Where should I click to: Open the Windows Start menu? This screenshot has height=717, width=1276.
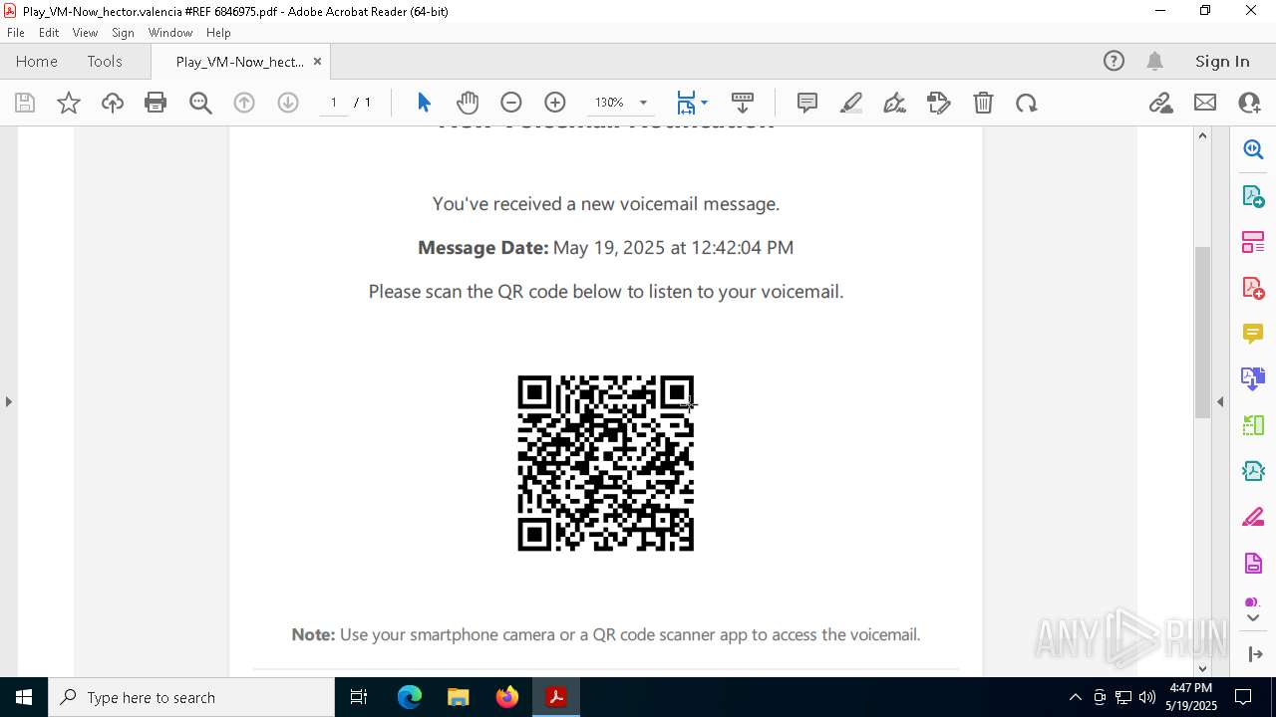(x=24, y=697)
